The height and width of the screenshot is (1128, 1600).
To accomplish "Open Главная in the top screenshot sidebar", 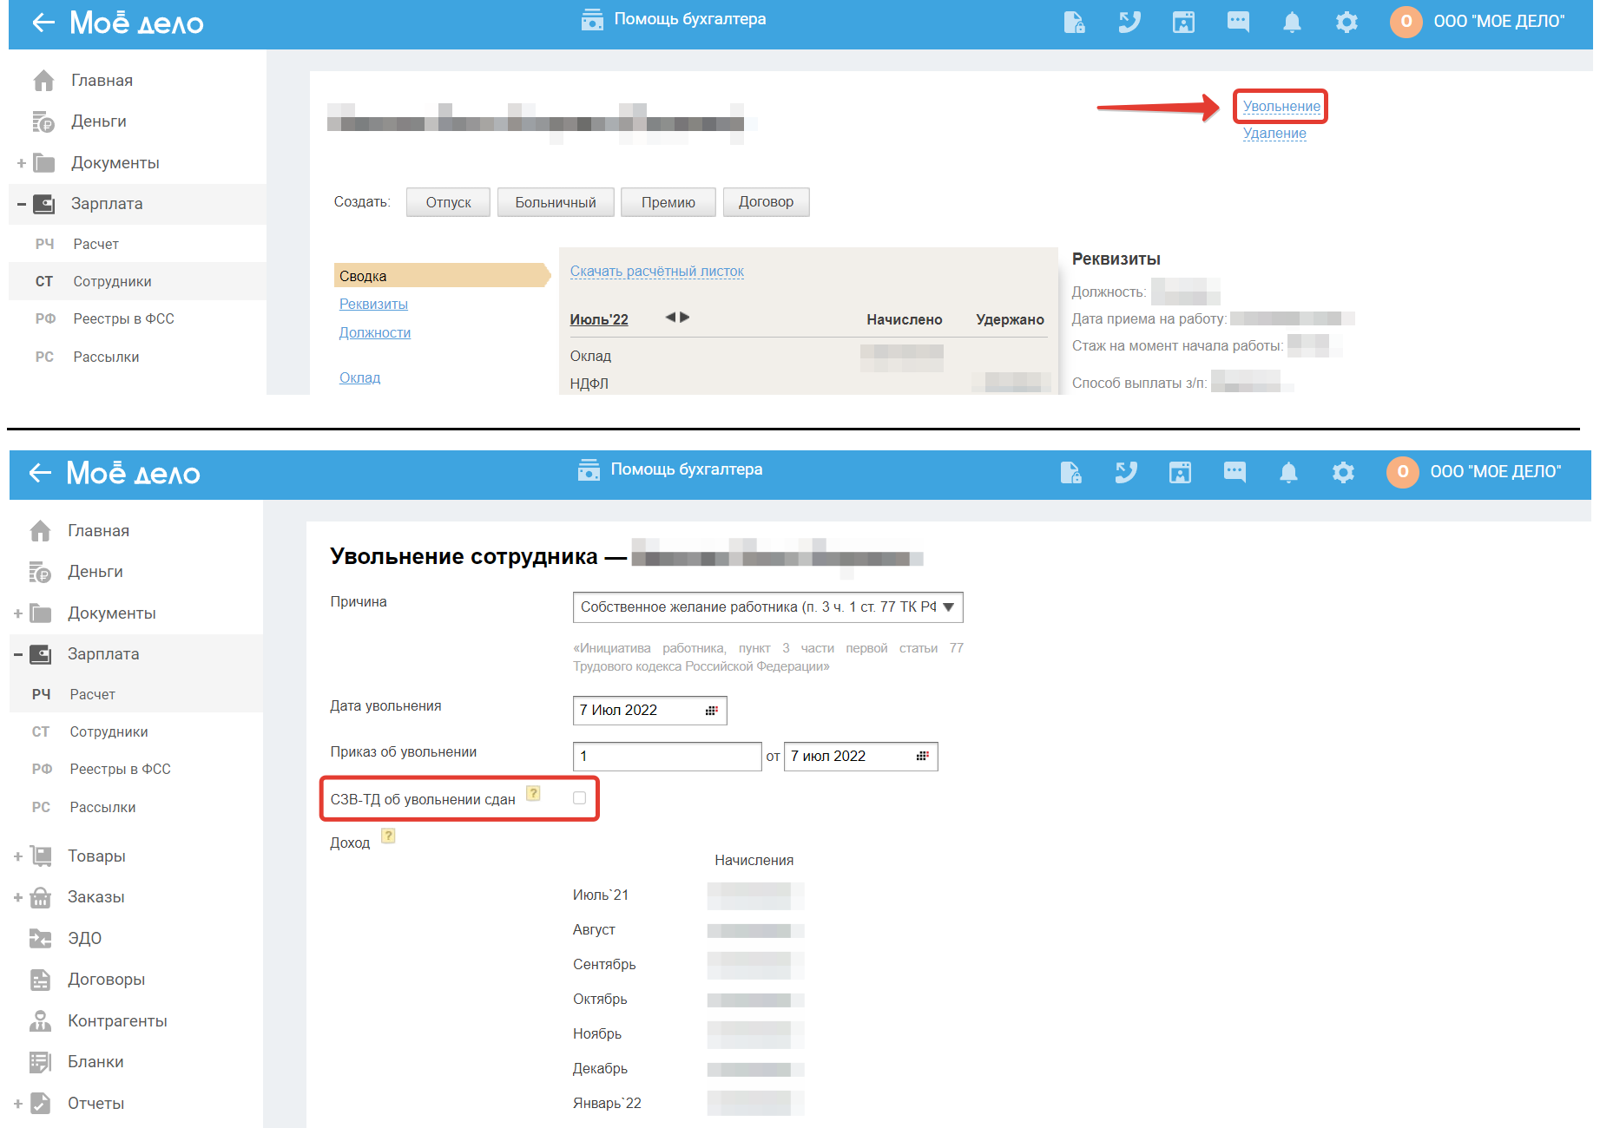I will (x=102, y=81).
